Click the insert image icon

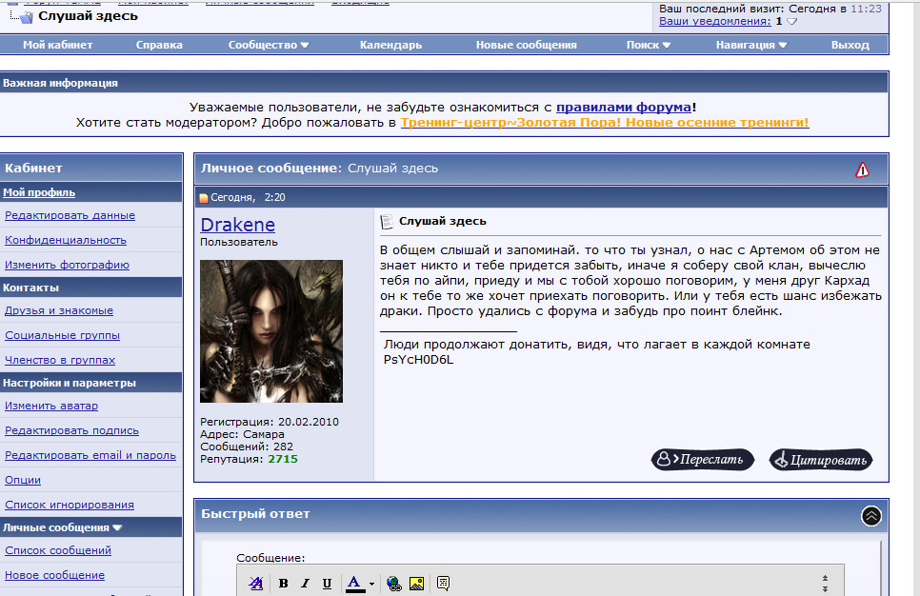416,584
